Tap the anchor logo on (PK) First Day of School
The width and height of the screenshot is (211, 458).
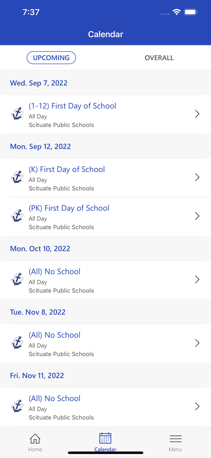pyautogui.click(x=17, y=215)
